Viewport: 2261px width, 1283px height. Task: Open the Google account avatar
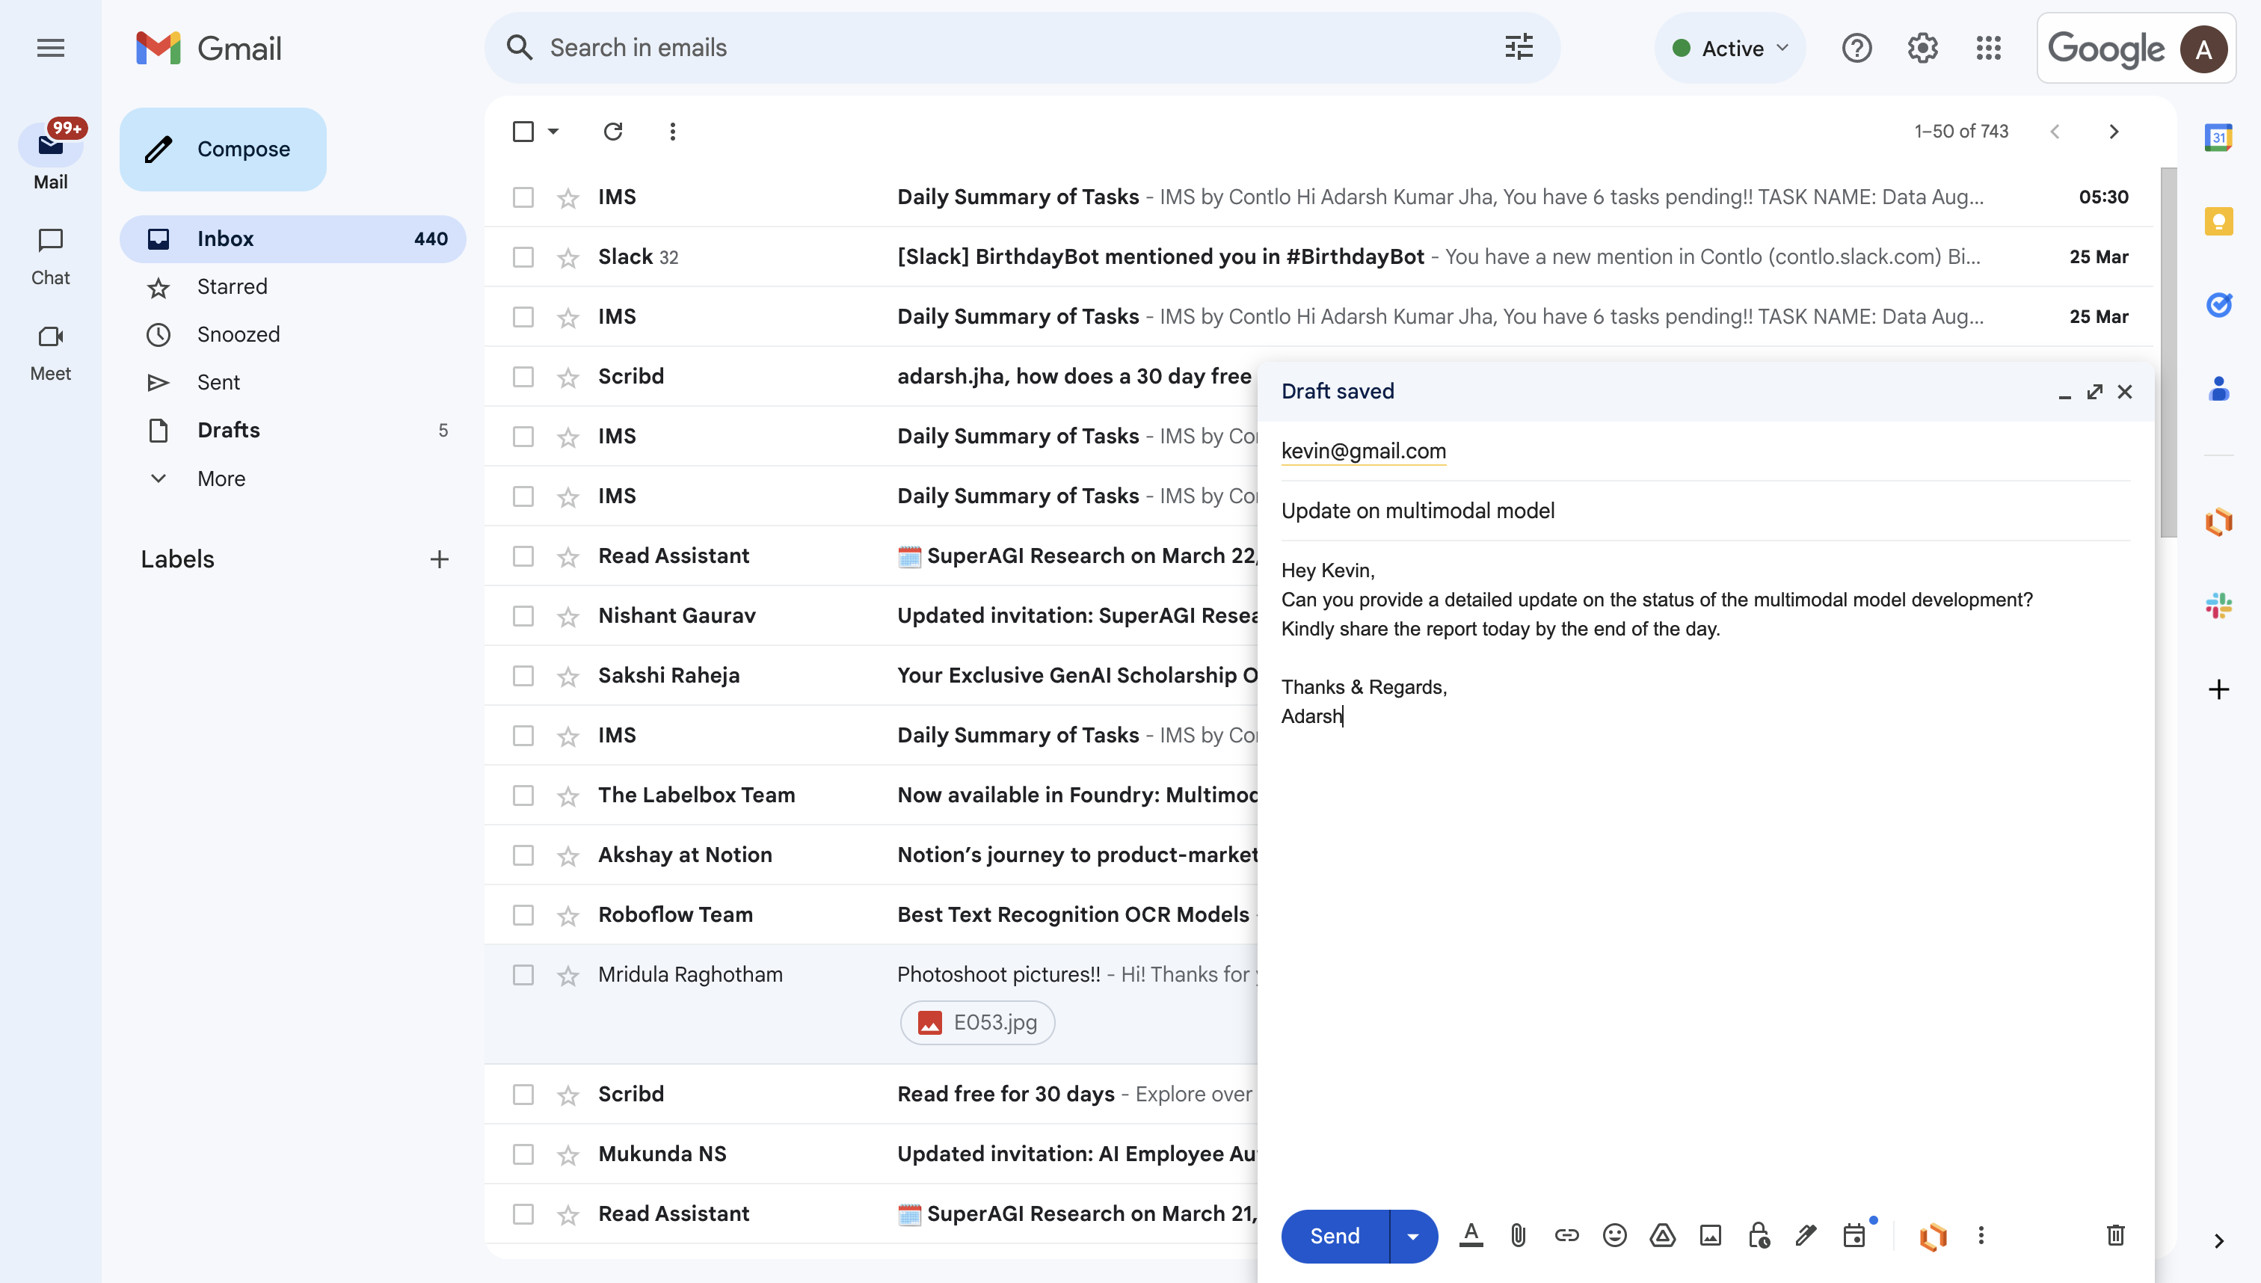click(x=2202, y=49)
